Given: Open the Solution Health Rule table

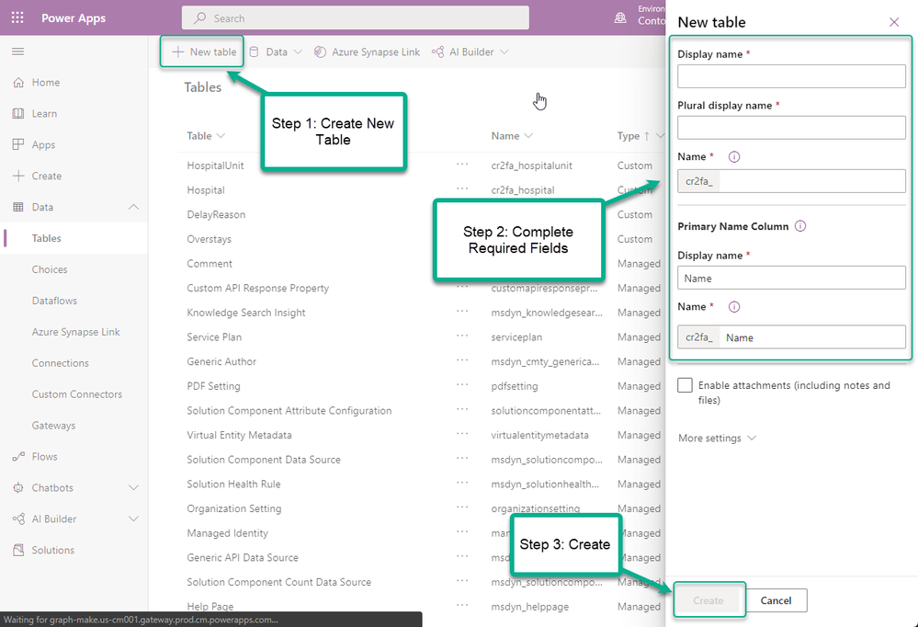Looking at the screenshot, I should click(x=233, y=484).
